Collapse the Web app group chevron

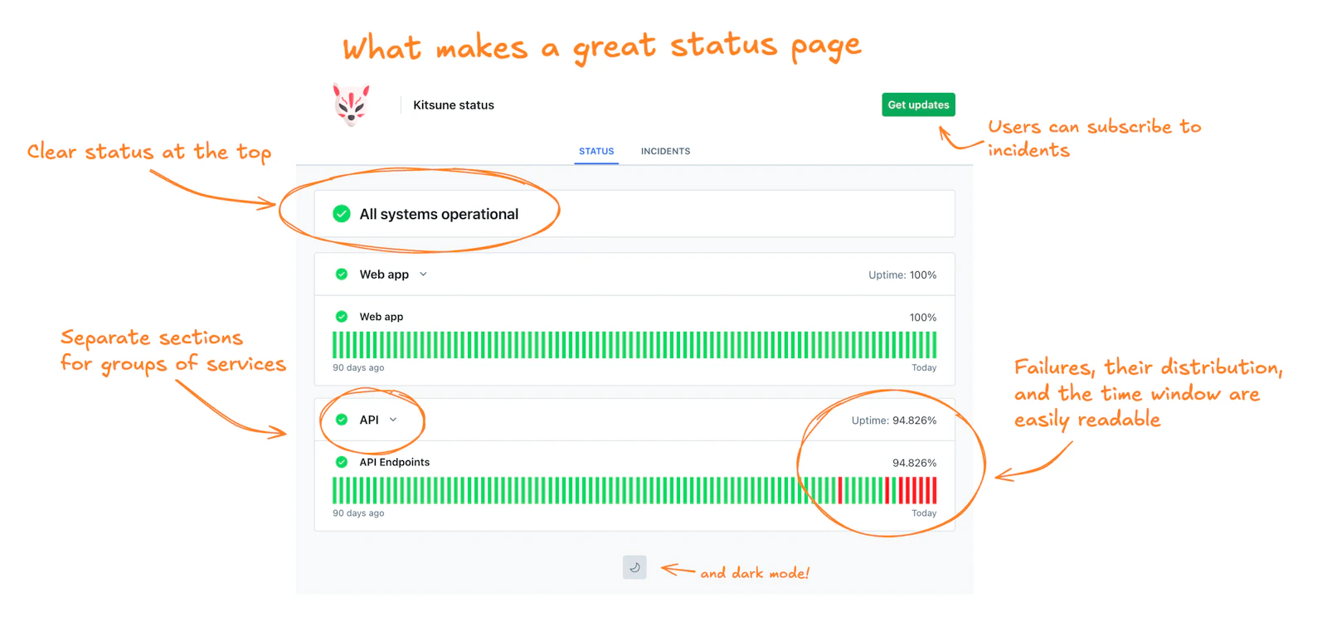click(x=423, y=274)
